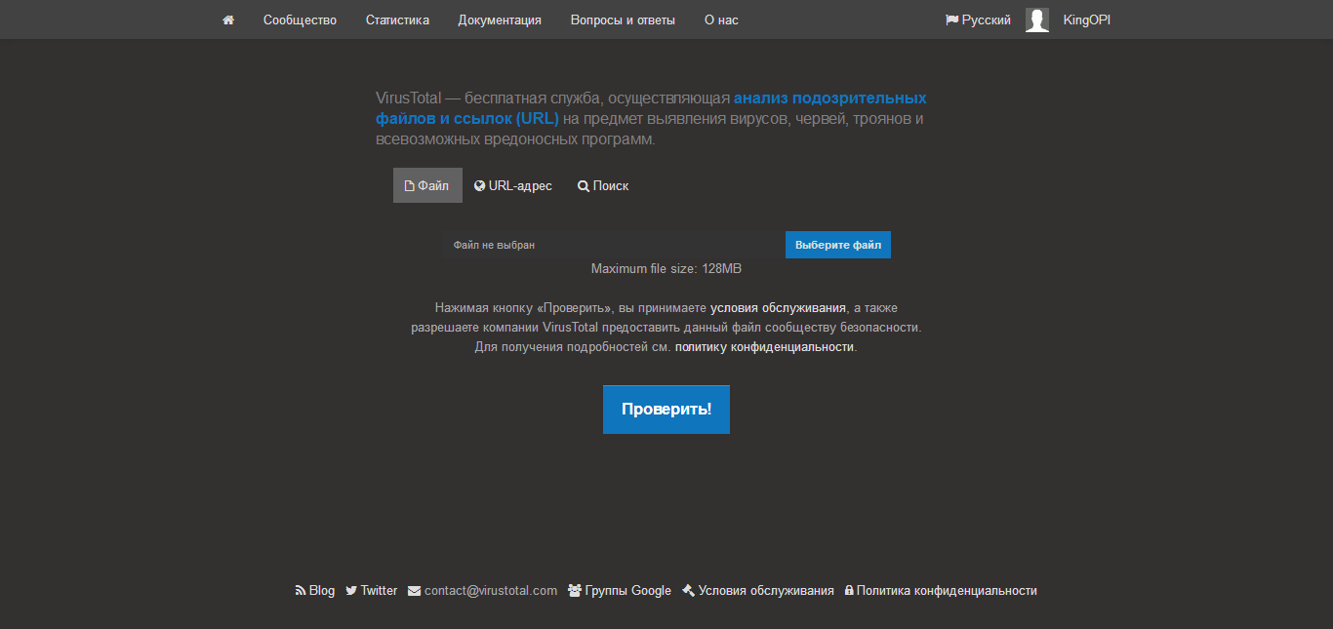
Task: Open the Документация menu item
Action: [499, 20]
